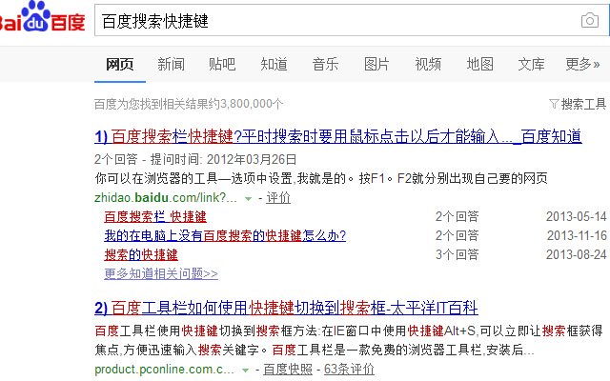Open sub-link 百度搜索栏 快捷键
This screenshot has height=381, width=610.
point(155,216)
